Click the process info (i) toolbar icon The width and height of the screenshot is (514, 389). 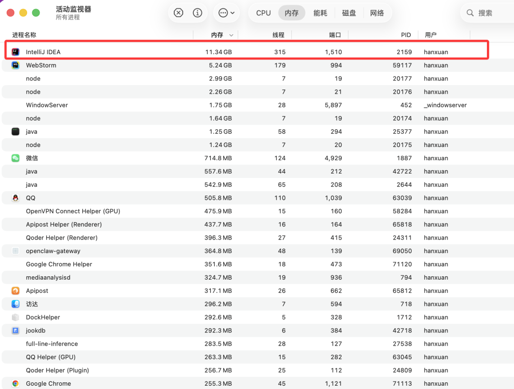pyautogui.click(x=198, y=13)
